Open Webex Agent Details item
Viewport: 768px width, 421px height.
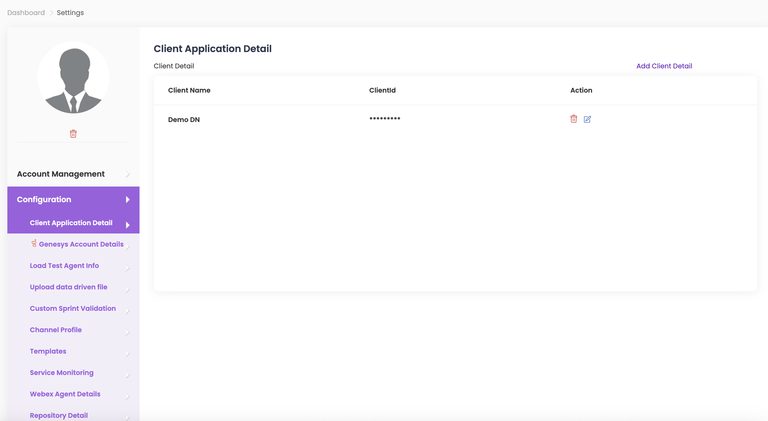(x=65, y=394)
